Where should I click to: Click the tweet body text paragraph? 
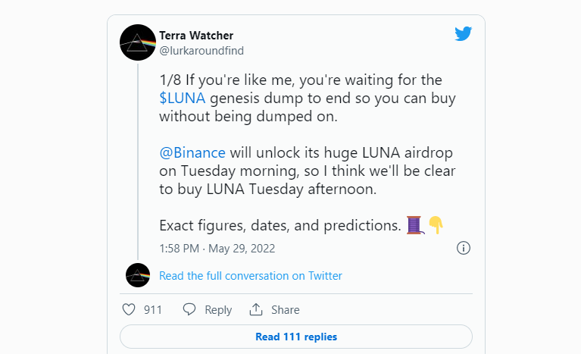(308, 152)
